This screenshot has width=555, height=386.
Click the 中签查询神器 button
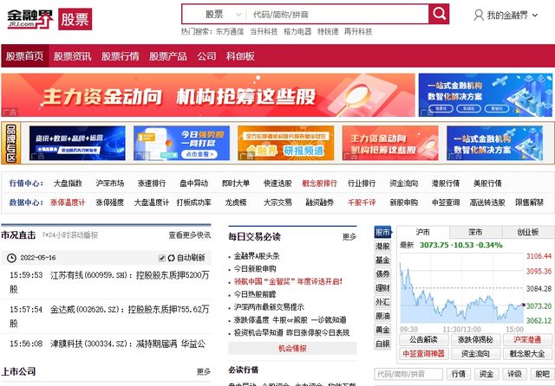[424, 353]
